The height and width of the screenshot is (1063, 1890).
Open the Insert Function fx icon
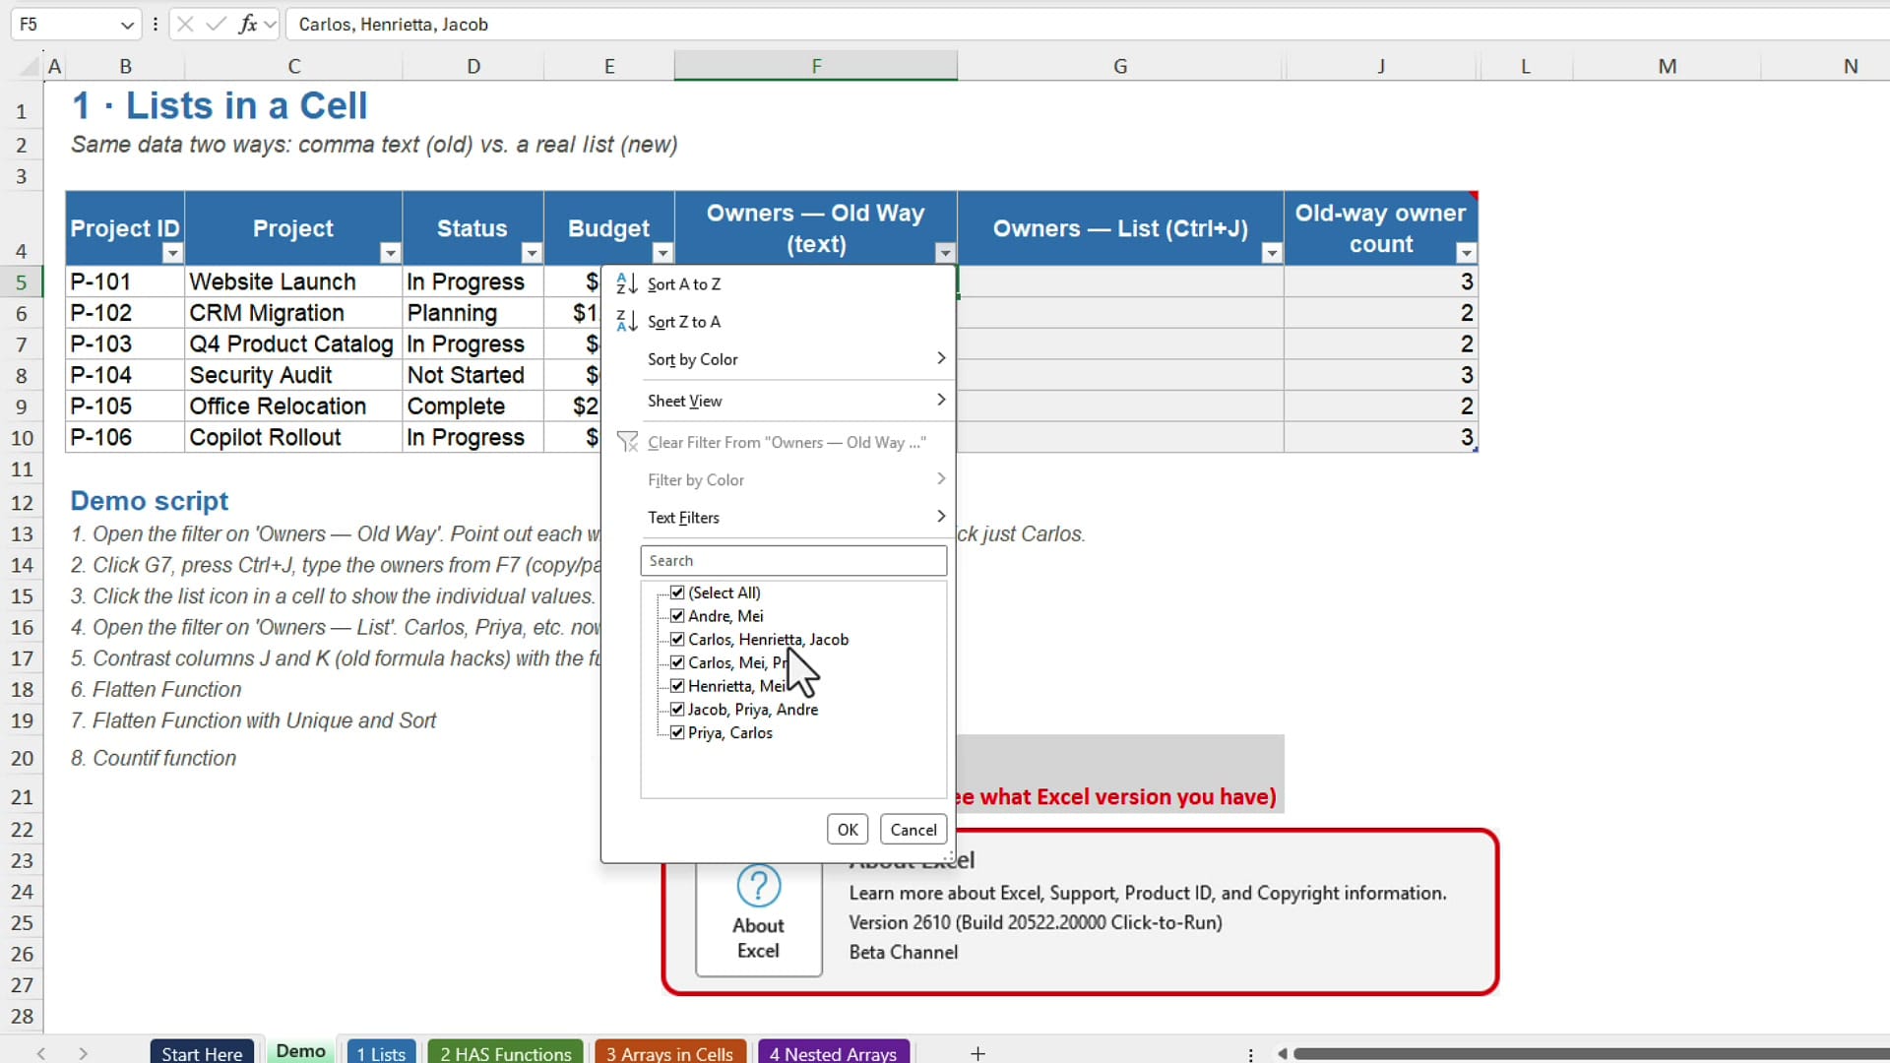(248, 24)
